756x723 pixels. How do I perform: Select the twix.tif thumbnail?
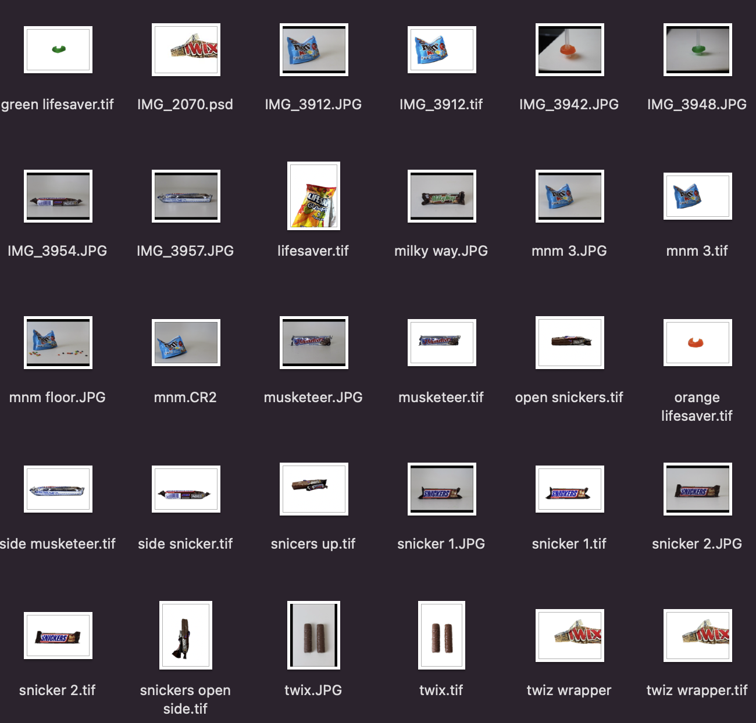(x=442, y=635)
